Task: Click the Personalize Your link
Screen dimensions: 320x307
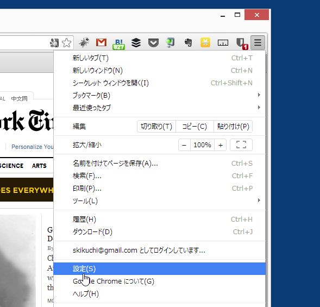Action: [x=32, y=147]
